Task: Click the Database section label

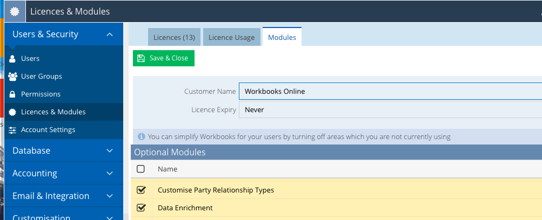Action: [x=31, y=150]
